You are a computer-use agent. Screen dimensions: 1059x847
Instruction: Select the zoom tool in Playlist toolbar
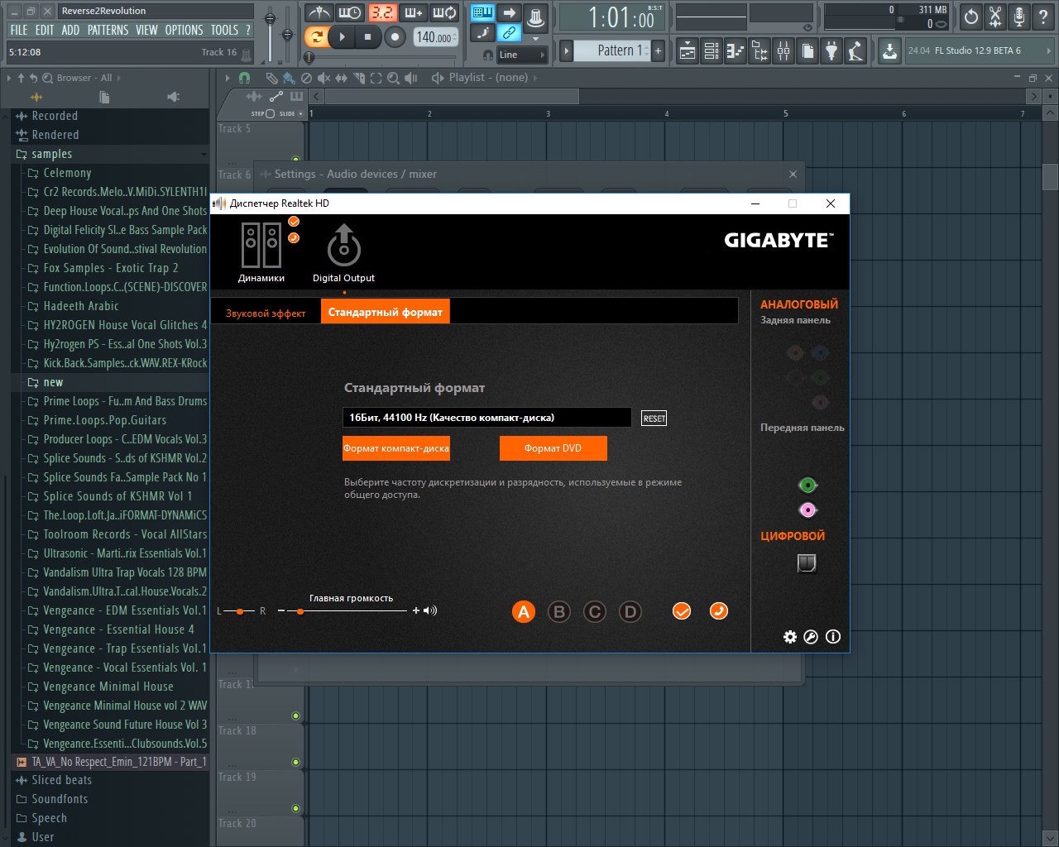tap(393, 78)
